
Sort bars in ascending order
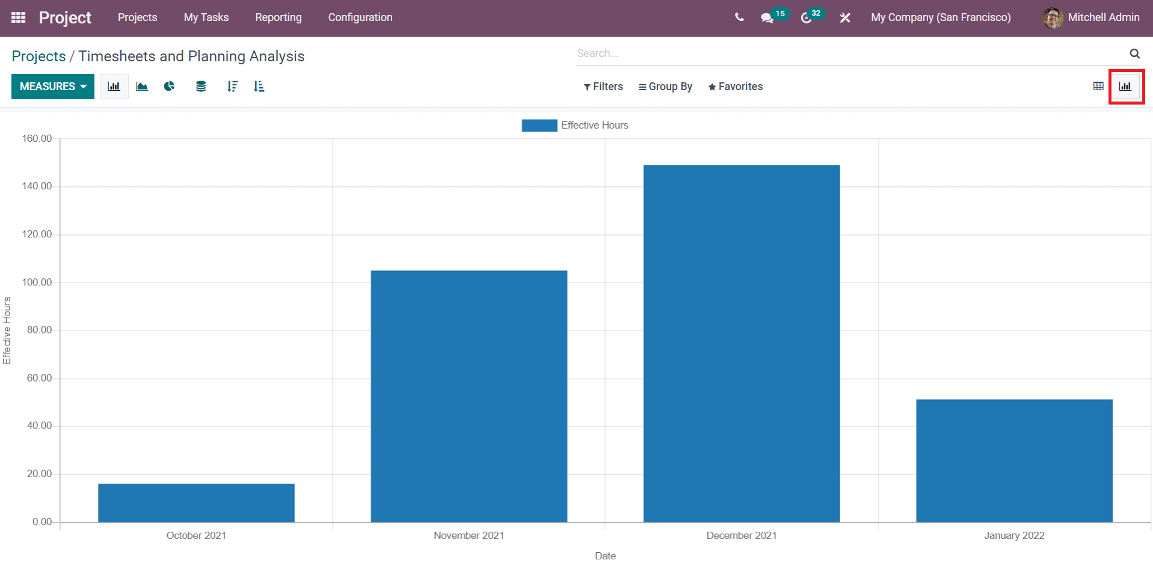pyautogui.click(x=259, y=87)
